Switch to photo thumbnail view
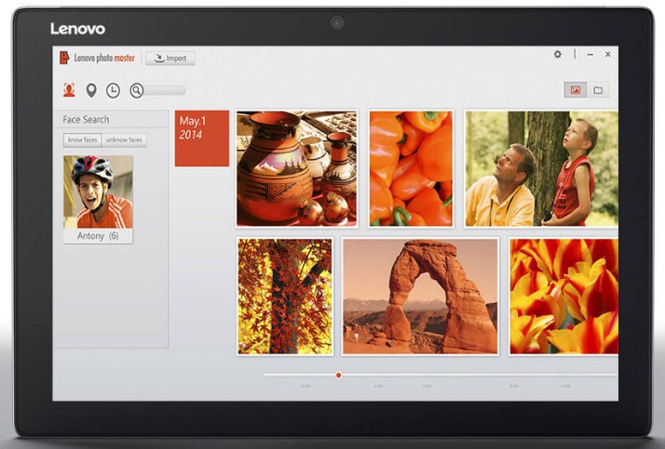Image resolution: width=665 pixels, height=449 pixels. coord(576,90)
